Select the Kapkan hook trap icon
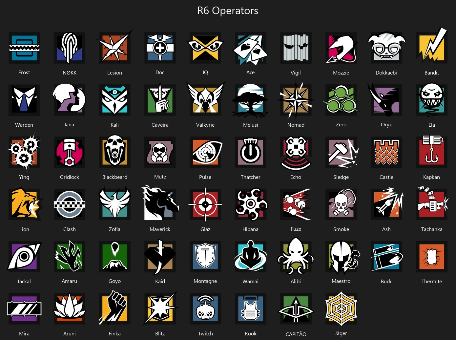This screenshot has width=456, height=340. (432, 151)
